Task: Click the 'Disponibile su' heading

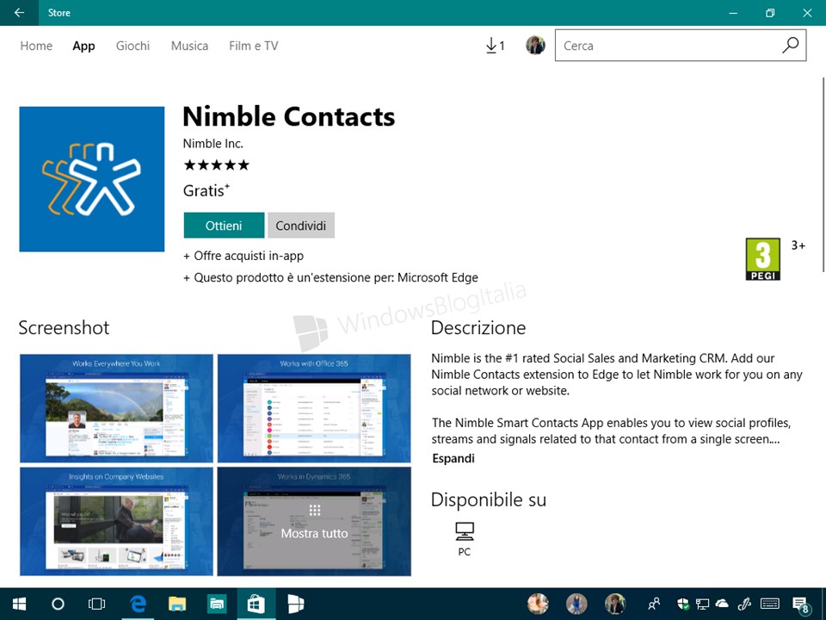Action: [489, 499]
